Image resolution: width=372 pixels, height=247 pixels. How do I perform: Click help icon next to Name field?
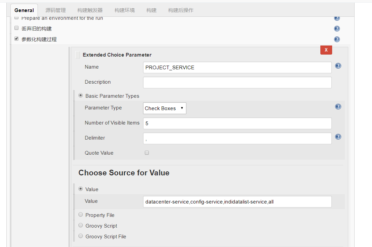pos(338,66)
